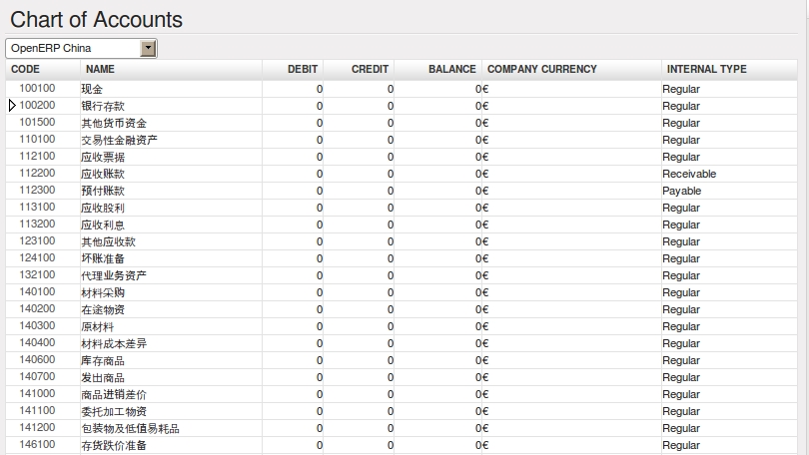Click the INTERNAL TYPE column header
Image resolution: width=809 pixels, height=455 pixels.
pos(706,69)
